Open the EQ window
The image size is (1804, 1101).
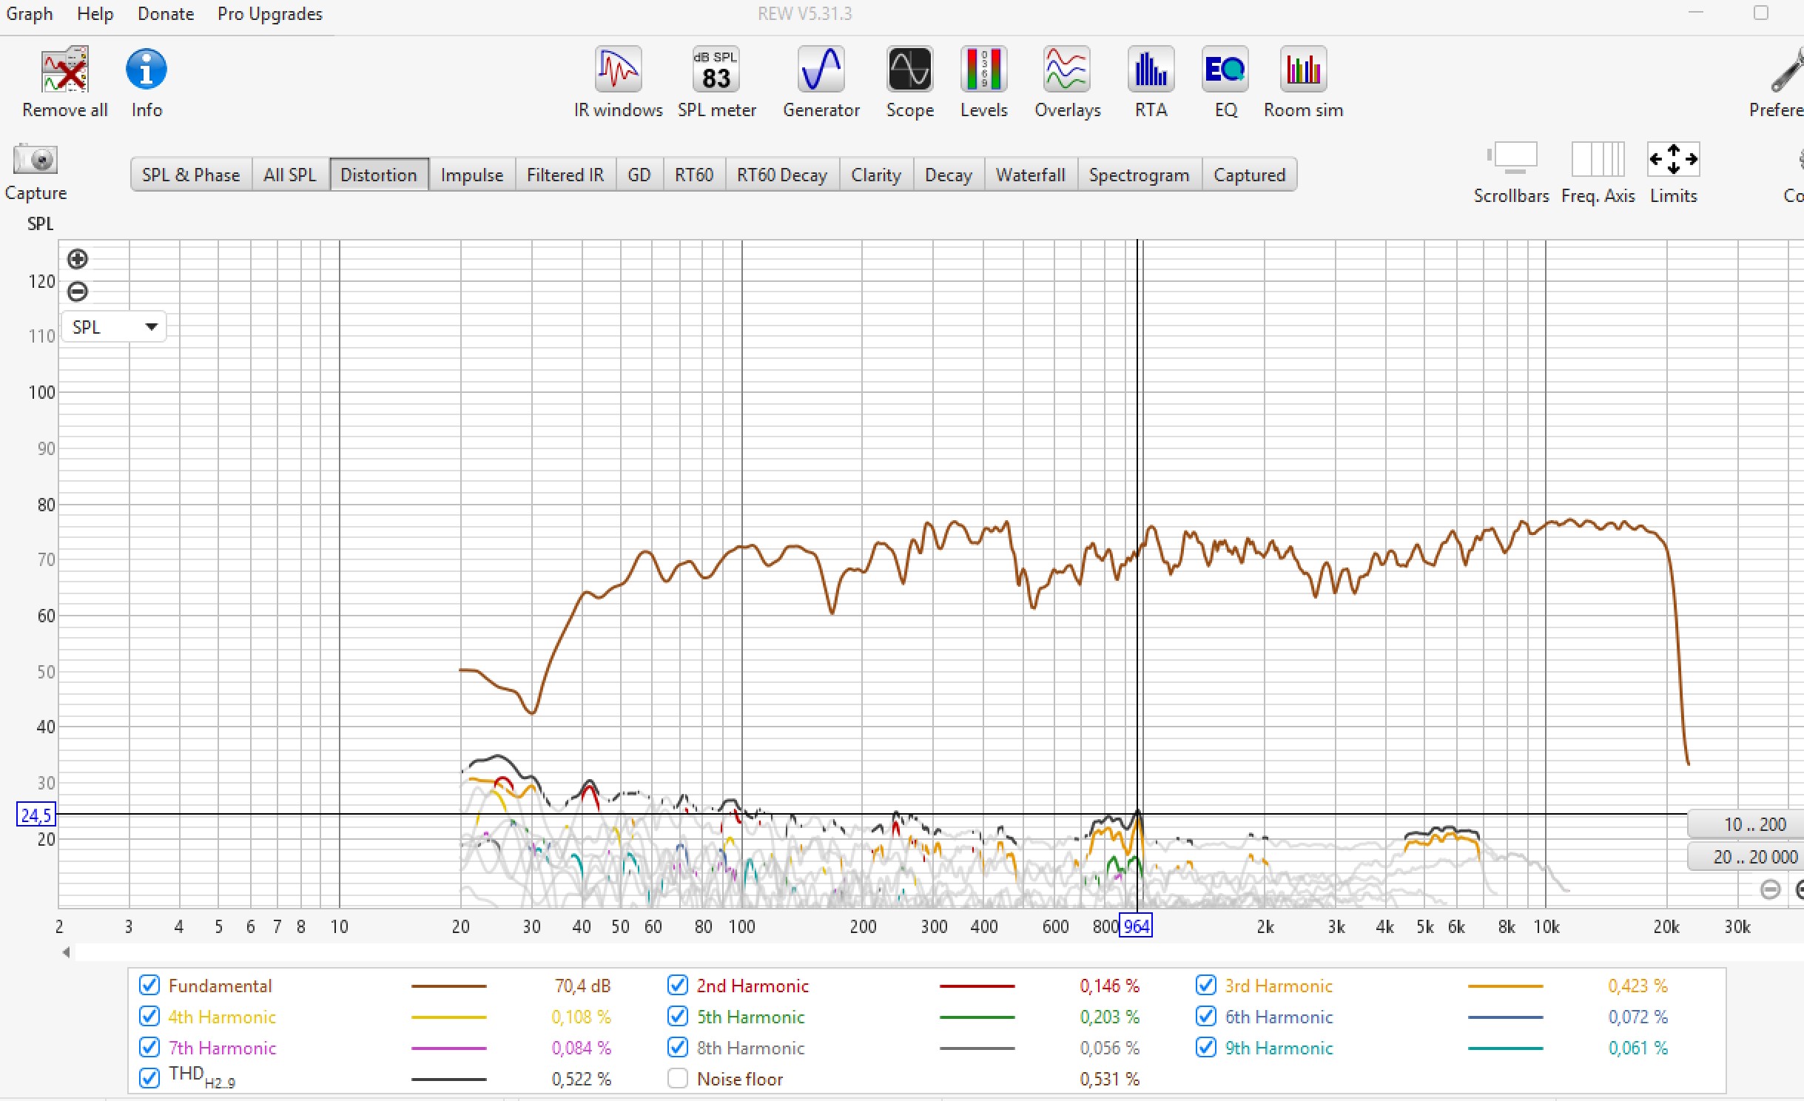click(x=1225, y=70)
